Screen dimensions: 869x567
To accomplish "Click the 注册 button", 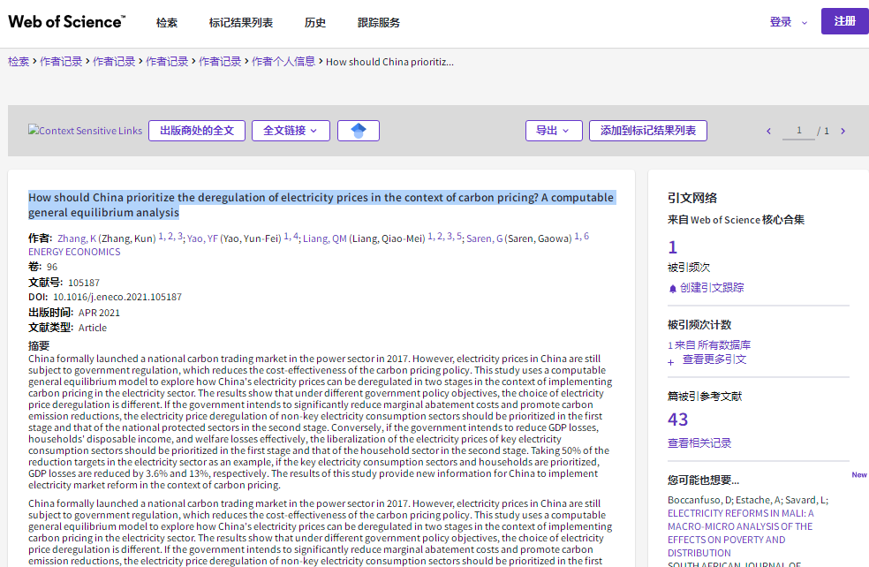I will (844, 20).
